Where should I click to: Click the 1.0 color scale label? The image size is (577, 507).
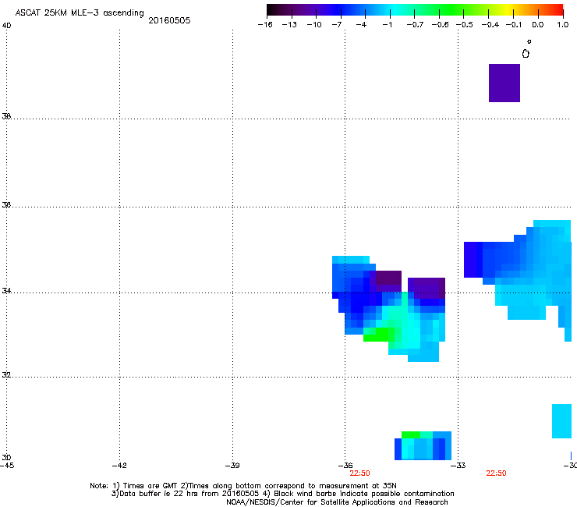pos(563,25)
